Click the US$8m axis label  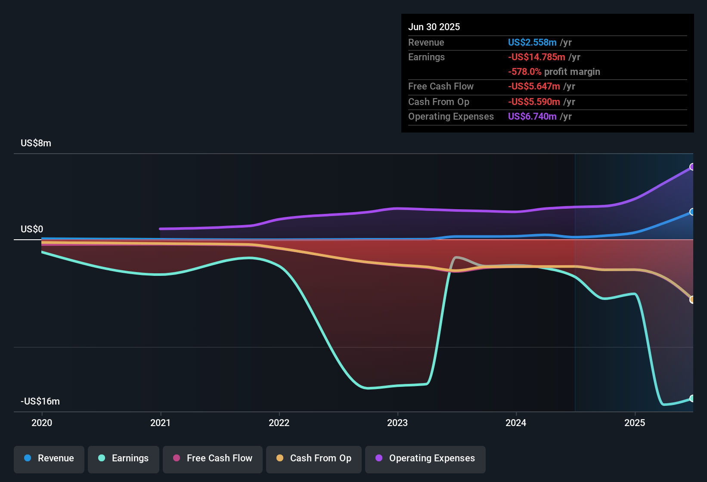(x=36, y=143)
